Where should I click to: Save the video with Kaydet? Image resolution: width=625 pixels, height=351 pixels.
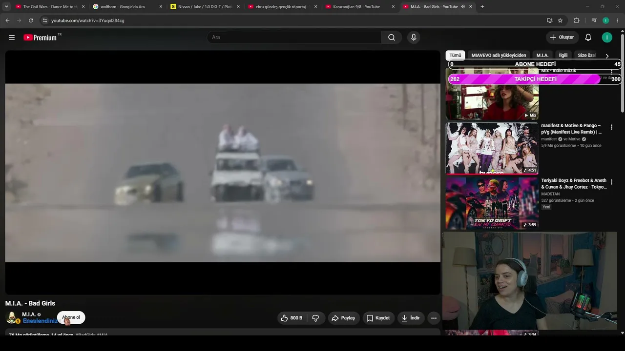(378, 318)
